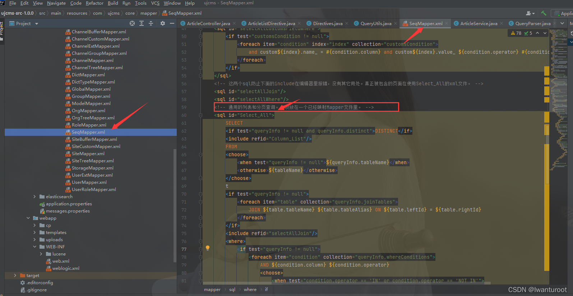This screenshot has width=573, height=296.
Task: Hide the Project panel with minus icon
Action: (x=172, y=23)
